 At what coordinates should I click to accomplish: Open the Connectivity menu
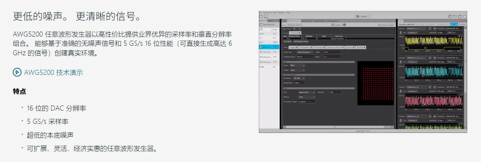click(x=267, y=12)
